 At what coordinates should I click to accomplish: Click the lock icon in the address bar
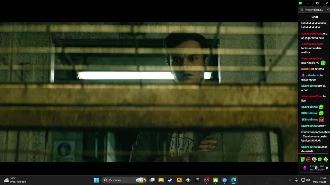tap(301, 10)
